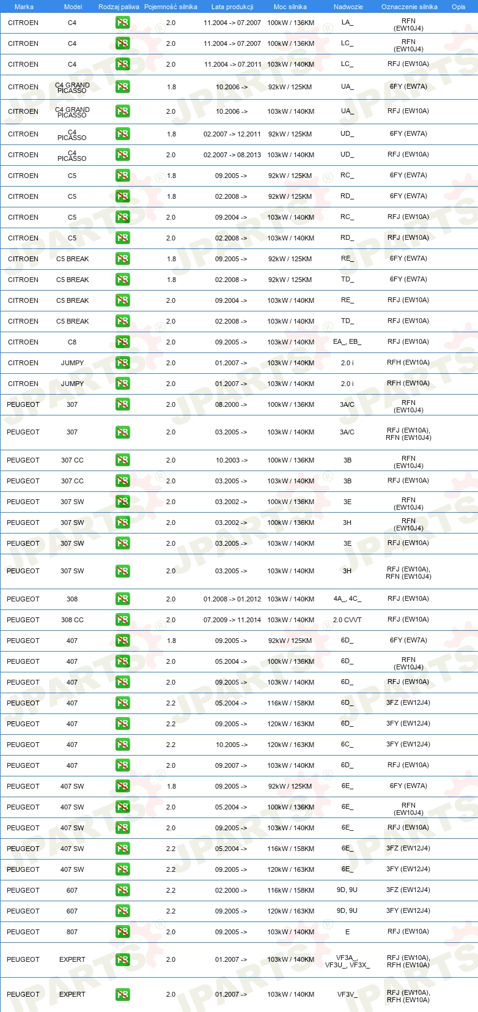Click the production years '02.2007 -> 12.2011'
This screenshot has width=478, height=1012.
click(232, 134)
